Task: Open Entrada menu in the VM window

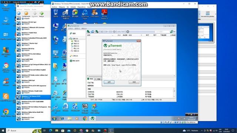Action: (x=73, y=7)
